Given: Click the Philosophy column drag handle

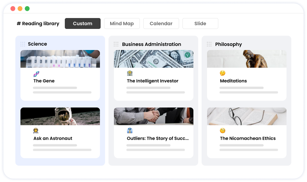Looking at the screenshot, I should (x=209, y=44).
